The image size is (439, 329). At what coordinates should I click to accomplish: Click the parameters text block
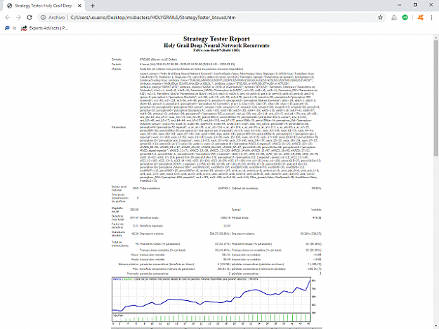coord(230,127)
